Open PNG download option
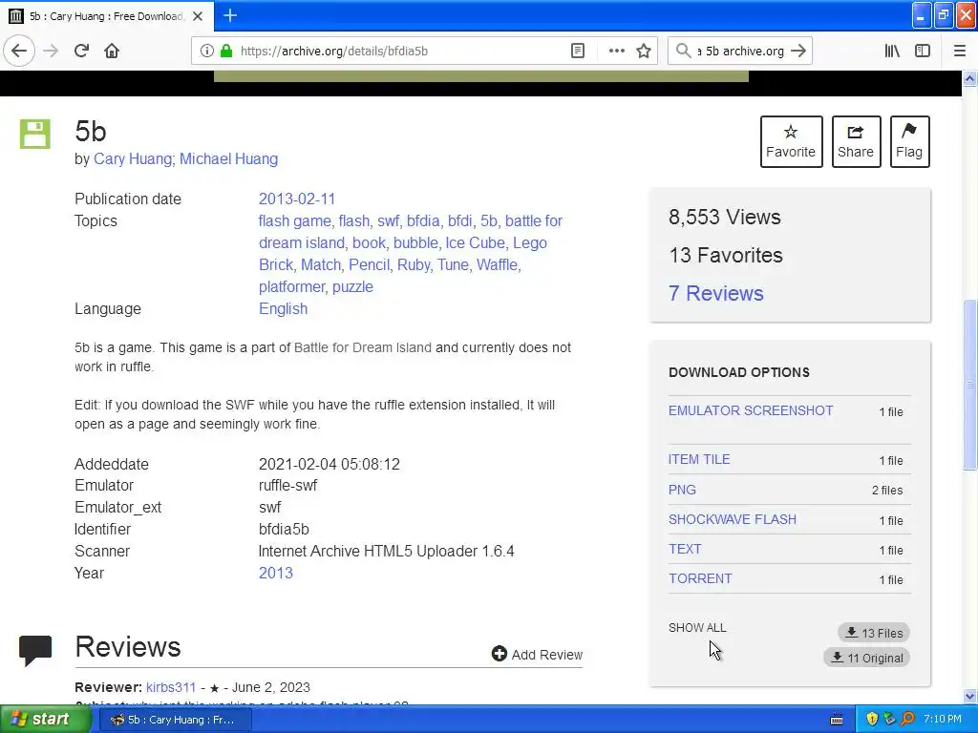This screenshot has width=978, height=733. pos(682,490)
